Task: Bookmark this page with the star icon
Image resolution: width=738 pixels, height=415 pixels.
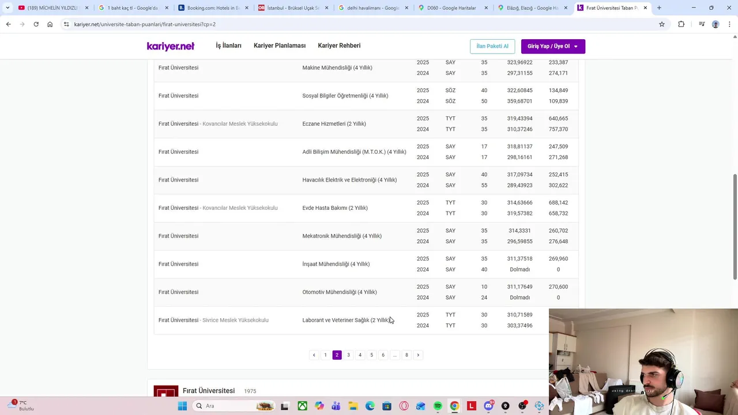Action: pyautogui.click(x=662, y=24)
